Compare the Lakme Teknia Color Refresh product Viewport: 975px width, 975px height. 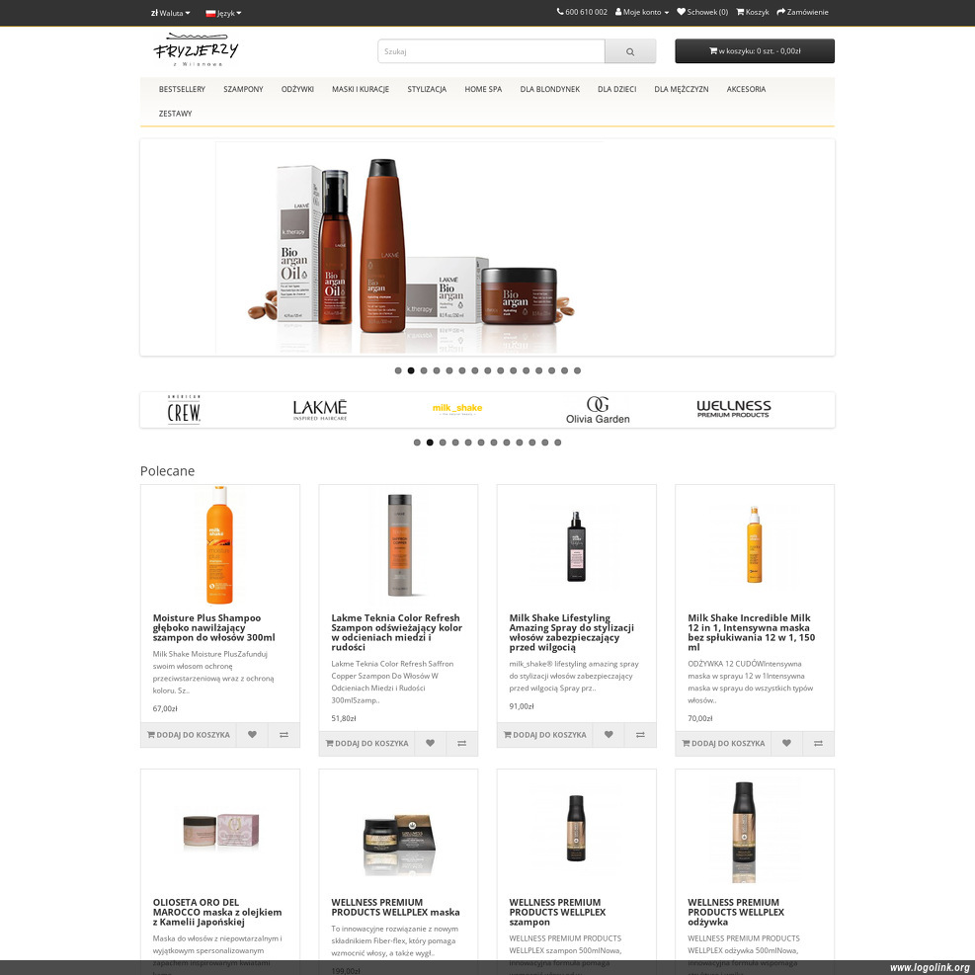click(462, 743)
